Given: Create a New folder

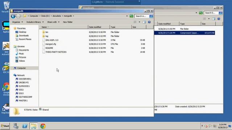Looking at the screenshot, I should pyautogui.click(x=68, y=22).
